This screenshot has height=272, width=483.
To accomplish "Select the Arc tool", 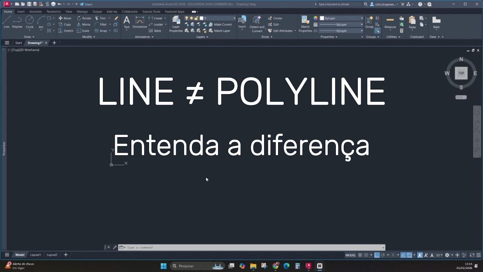I will (41, 22).
